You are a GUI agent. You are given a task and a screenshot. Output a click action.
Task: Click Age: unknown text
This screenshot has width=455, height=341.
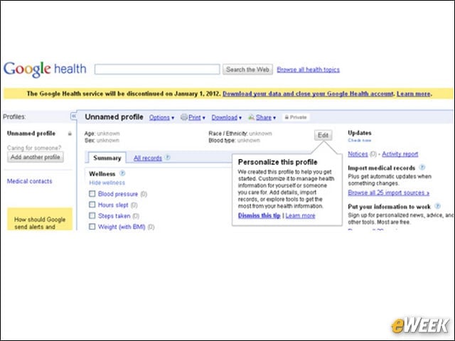(x=102, y=134)
